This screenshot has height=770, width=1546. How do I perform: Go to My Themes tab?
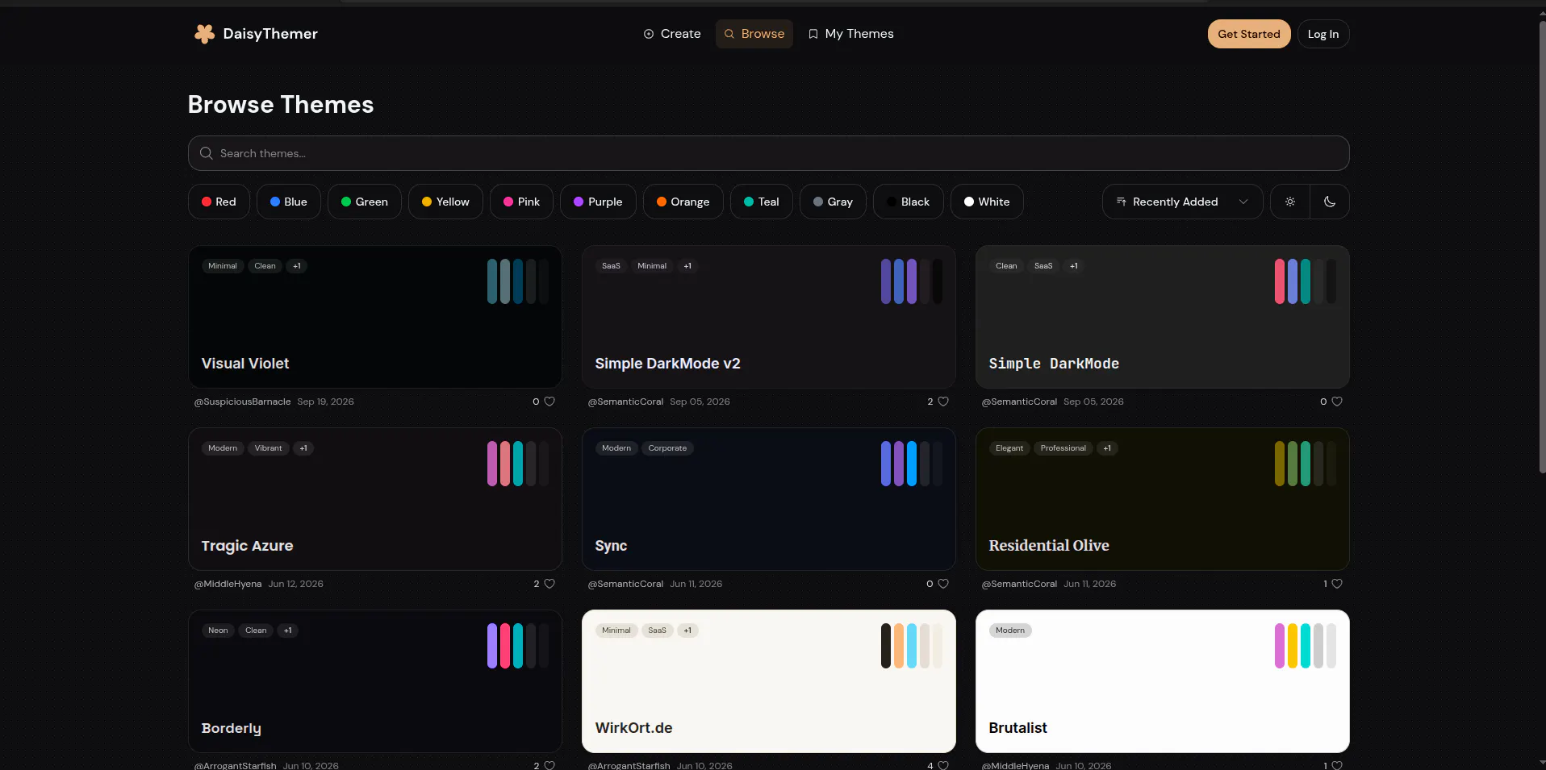pos(850,34)
